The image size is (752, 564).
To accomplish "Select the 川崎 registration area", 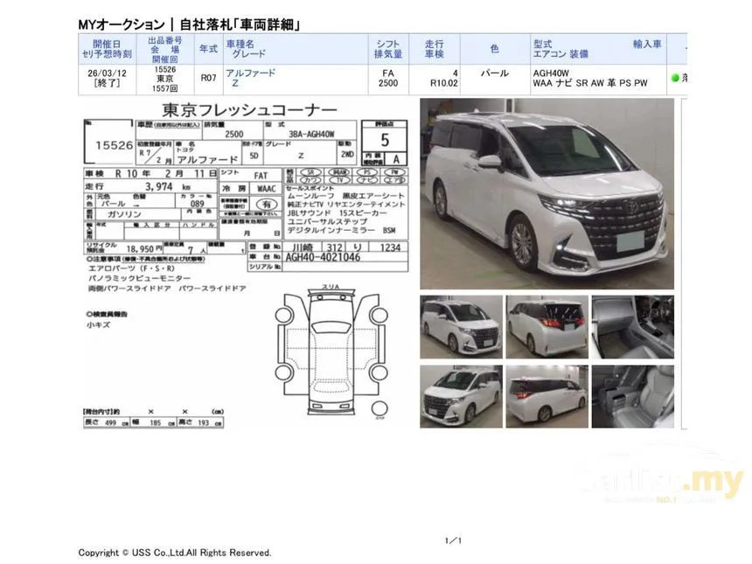I will (303, 247).
